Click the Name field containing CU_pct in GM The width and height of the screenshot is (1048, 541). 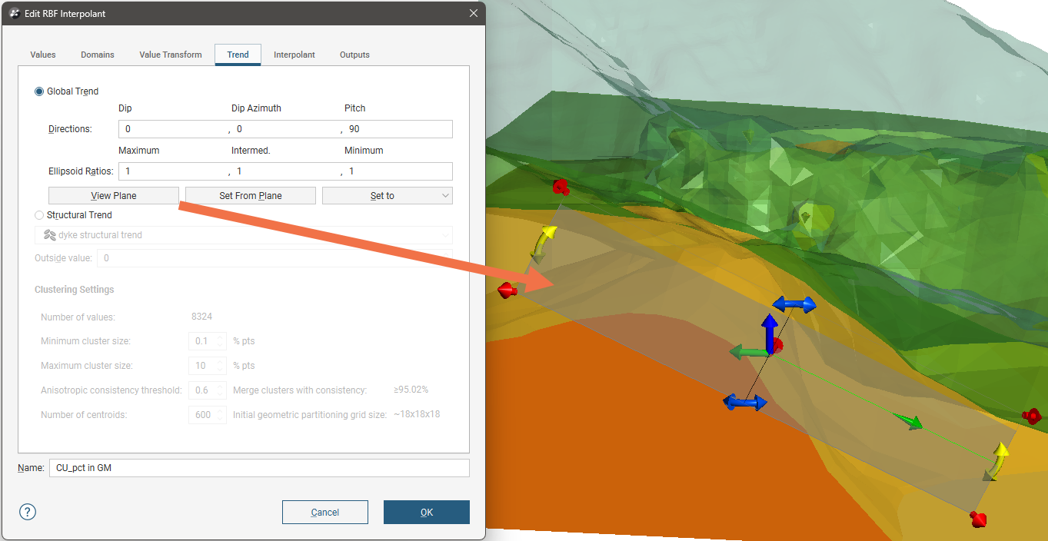click(x=259, y=468)
